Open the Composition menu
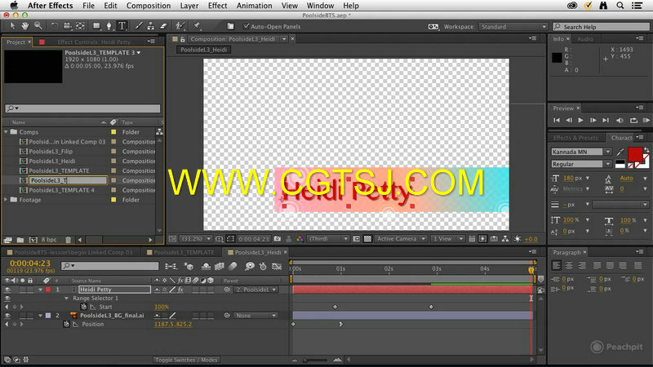The height and width of the screenshot is (367, 653). [149, 6]
